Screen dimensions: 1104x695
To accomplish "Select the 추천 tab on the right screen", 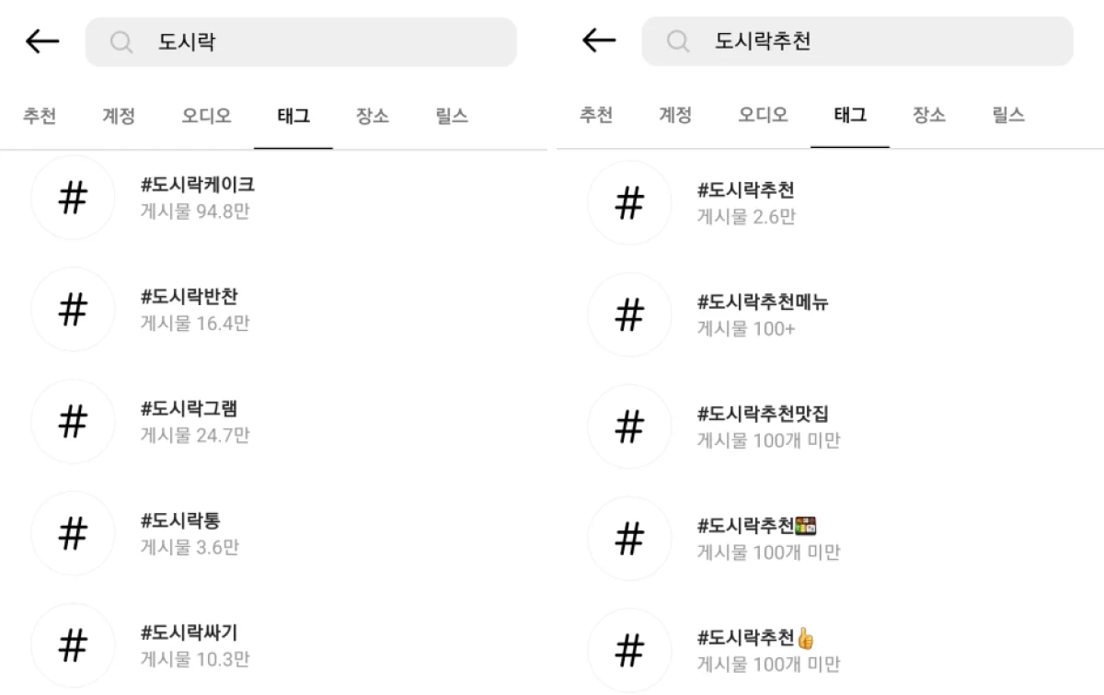I will pyautogui.click(x=596, y=115).
